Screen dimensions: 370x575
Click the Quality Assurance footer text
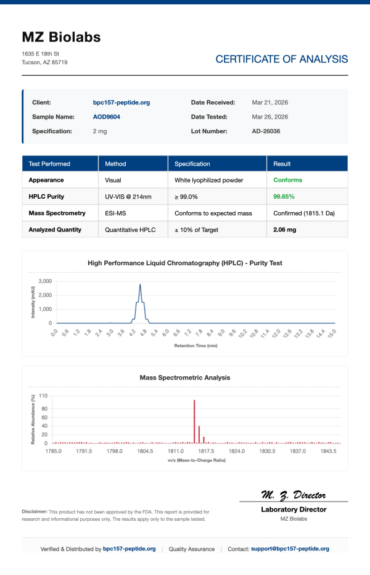point(192,549)
